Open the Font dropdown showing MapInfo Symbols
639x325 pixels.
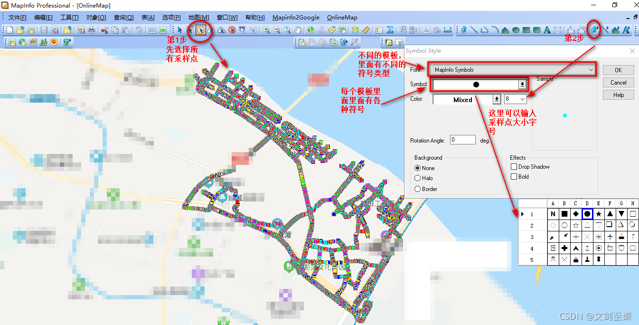tap(514, 70)
